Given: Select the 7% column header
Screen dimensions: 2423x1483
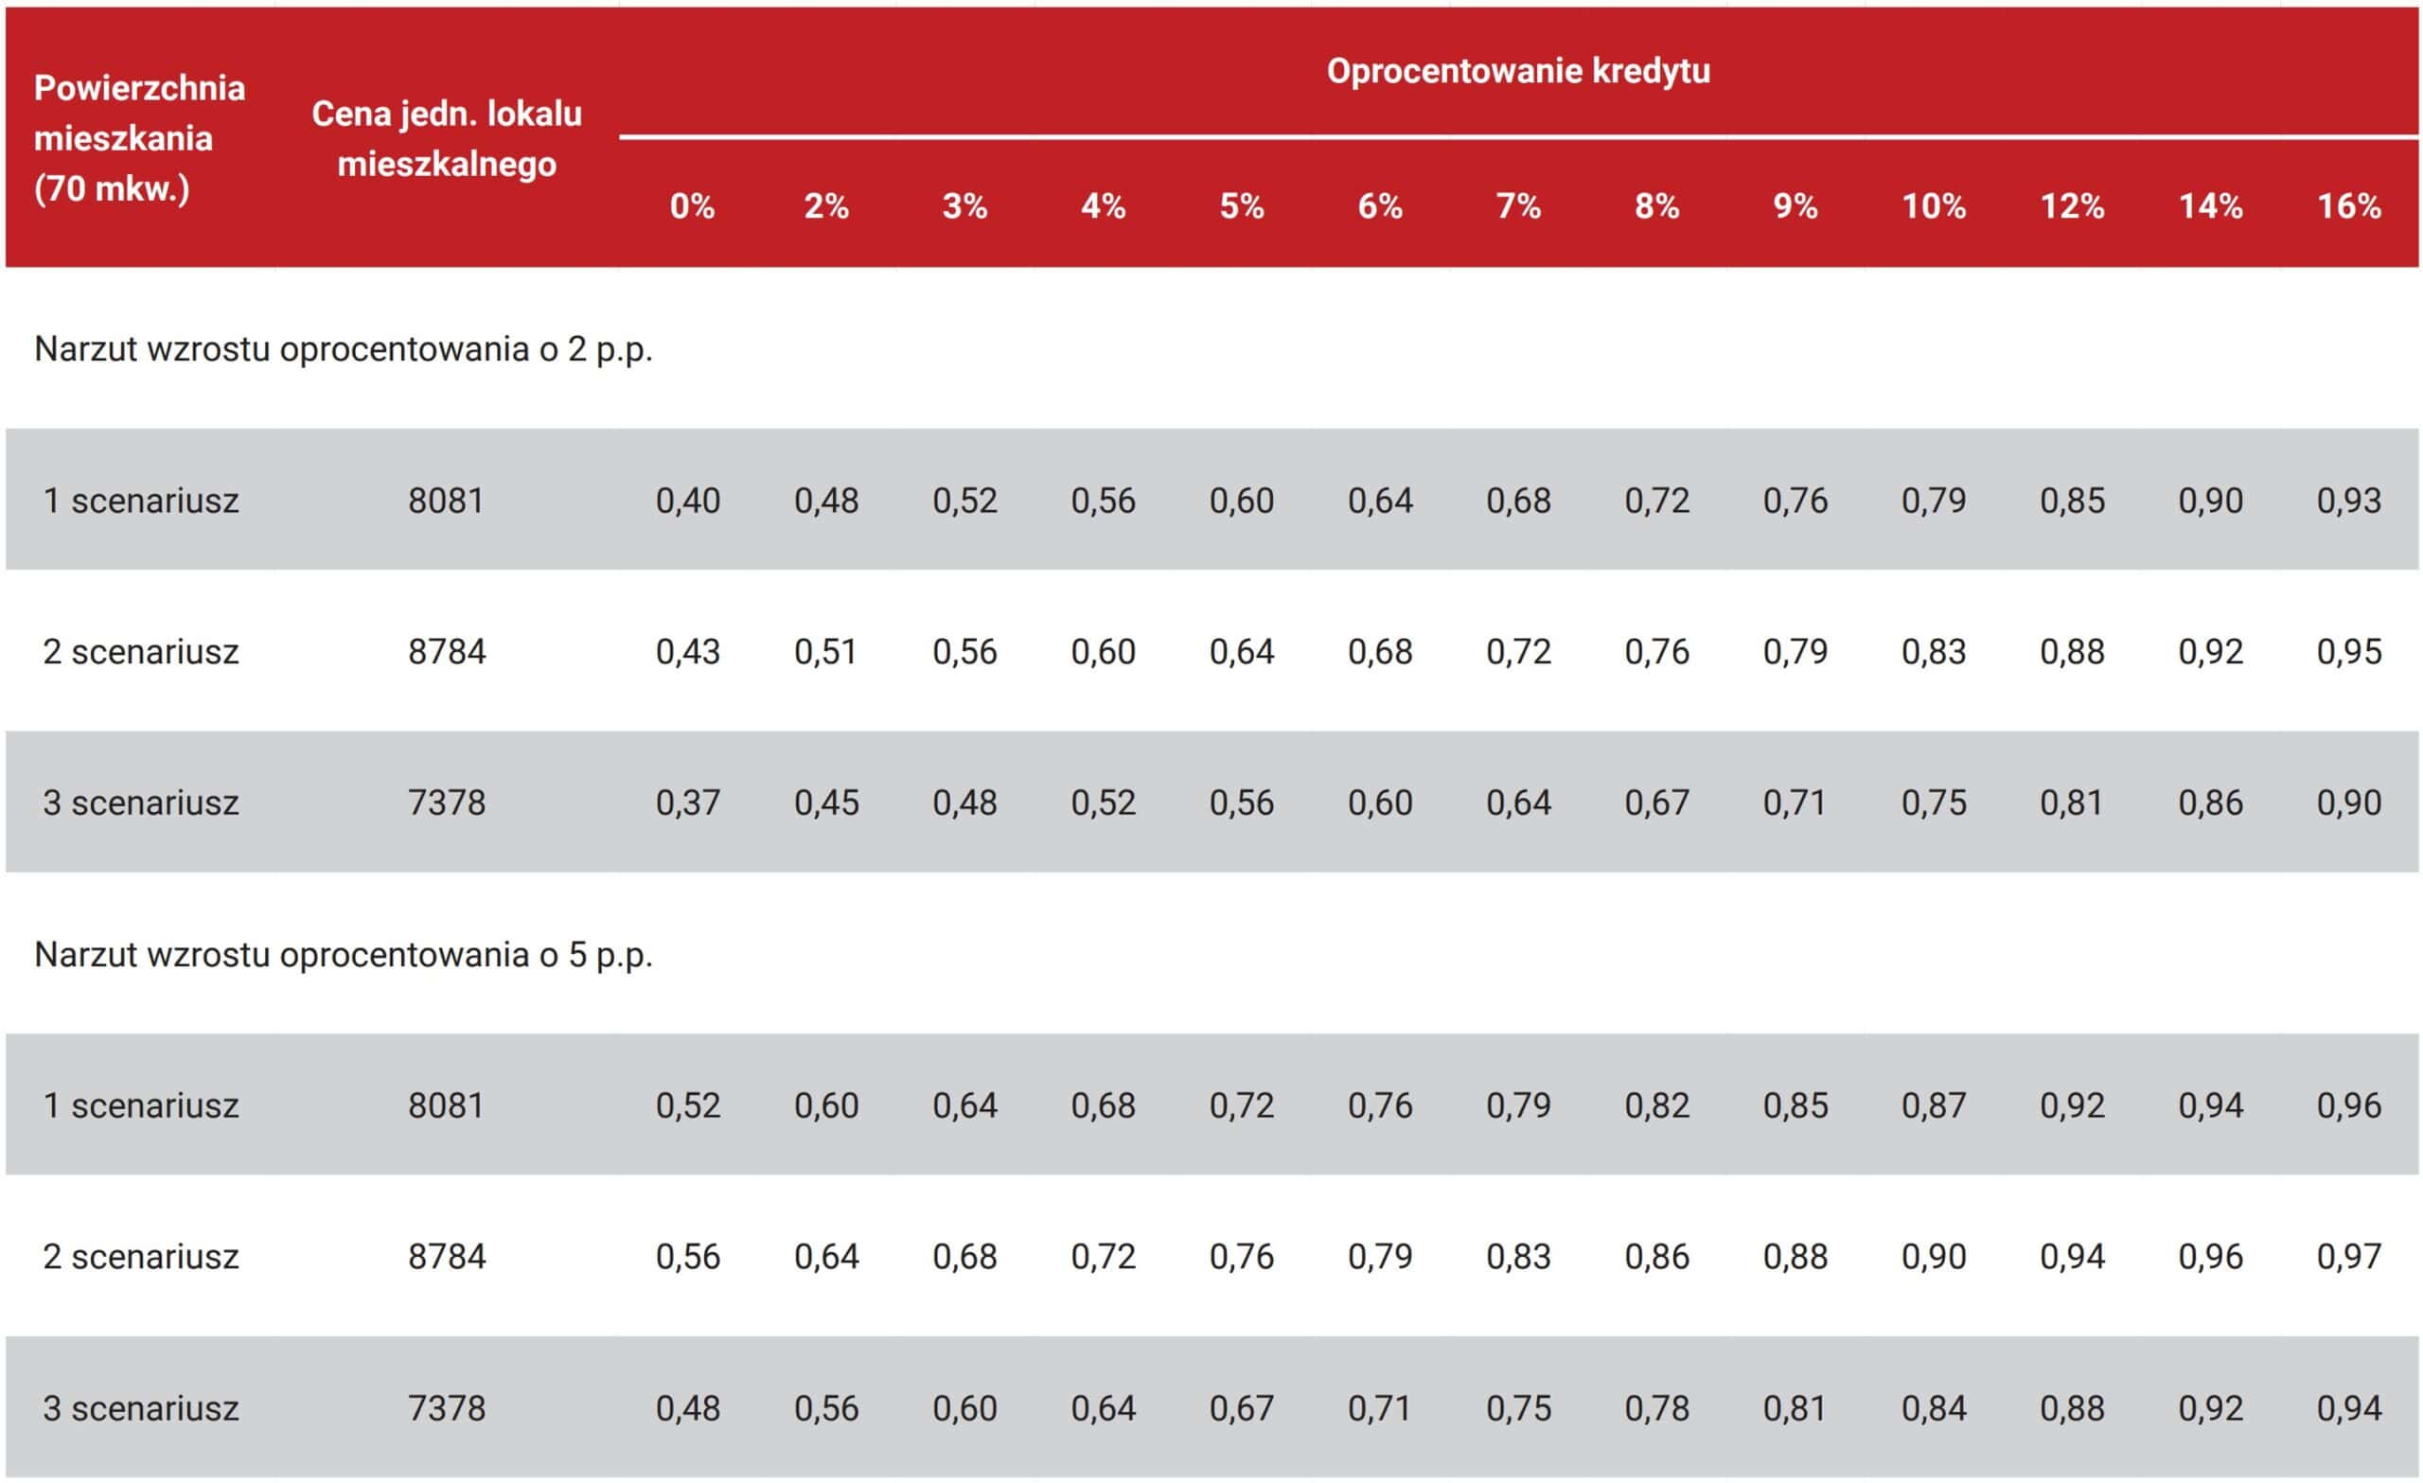Looking at the screenshot, I should click(x=1517, y=205).
